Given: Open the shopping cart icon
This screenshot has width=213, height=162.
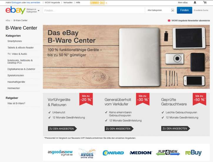Looking at the screenshot, I should 205,2.
